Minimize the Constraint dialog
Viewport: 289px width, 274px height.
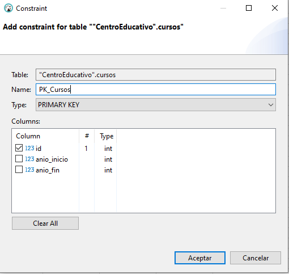(x=223, y=8)
